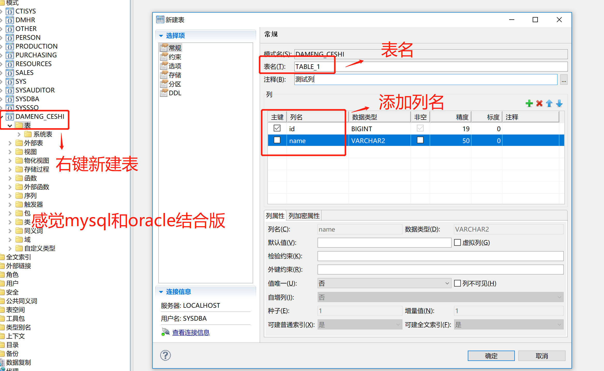
Task: Collapse the 连接信息 section
Action: (161, 292)
